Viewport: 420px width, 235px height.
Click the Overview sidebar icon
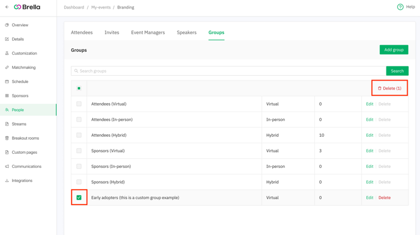pyautogui.click(x=7, y=25)
